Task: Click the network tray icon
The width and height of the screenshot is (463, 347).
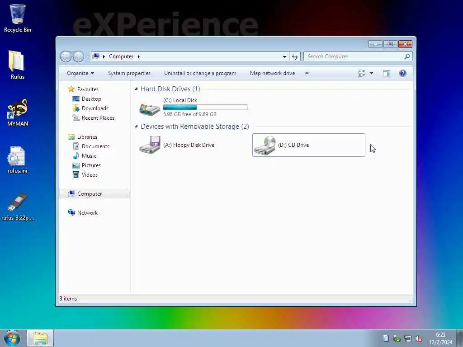Action: tap(408, 339)
